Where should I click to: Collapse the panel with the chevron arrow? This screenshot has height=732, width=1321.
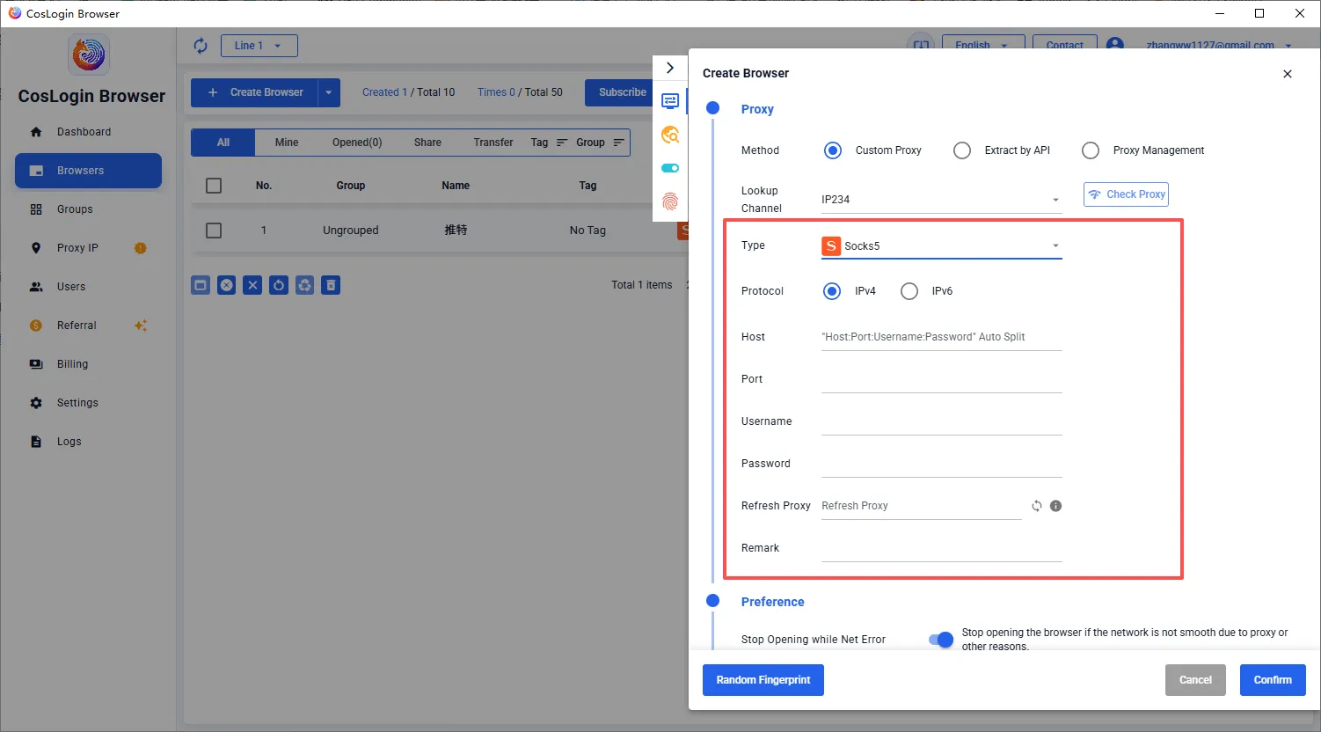point(670,68)
